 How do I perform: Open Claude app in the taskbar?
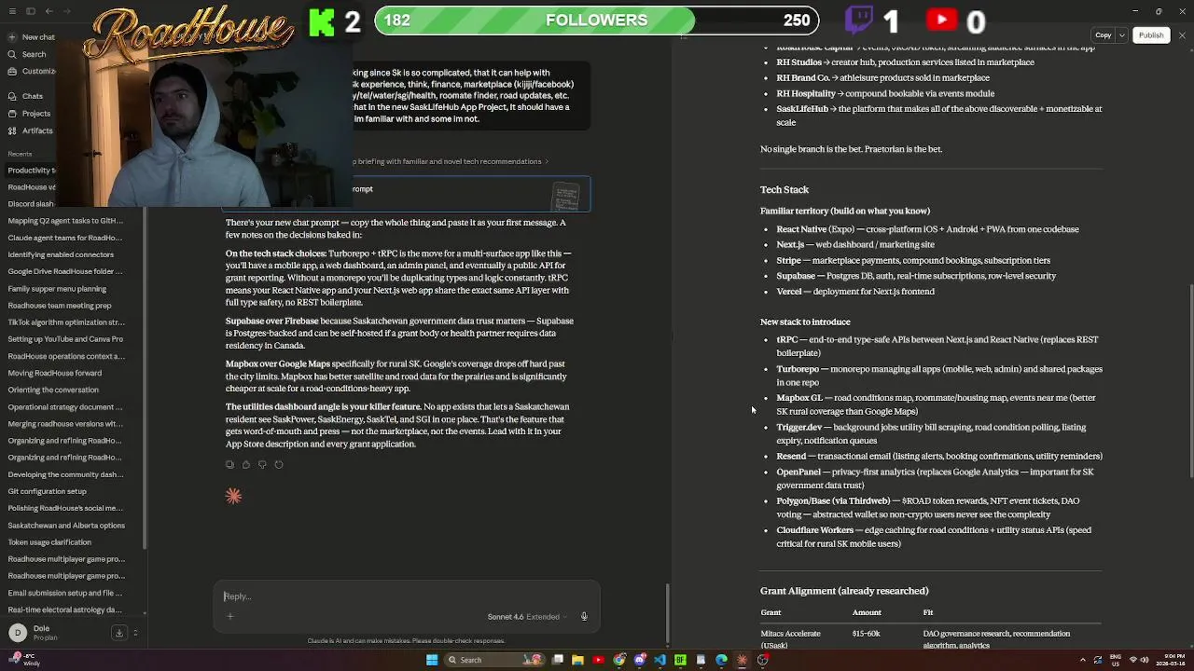tap(742, 660)
